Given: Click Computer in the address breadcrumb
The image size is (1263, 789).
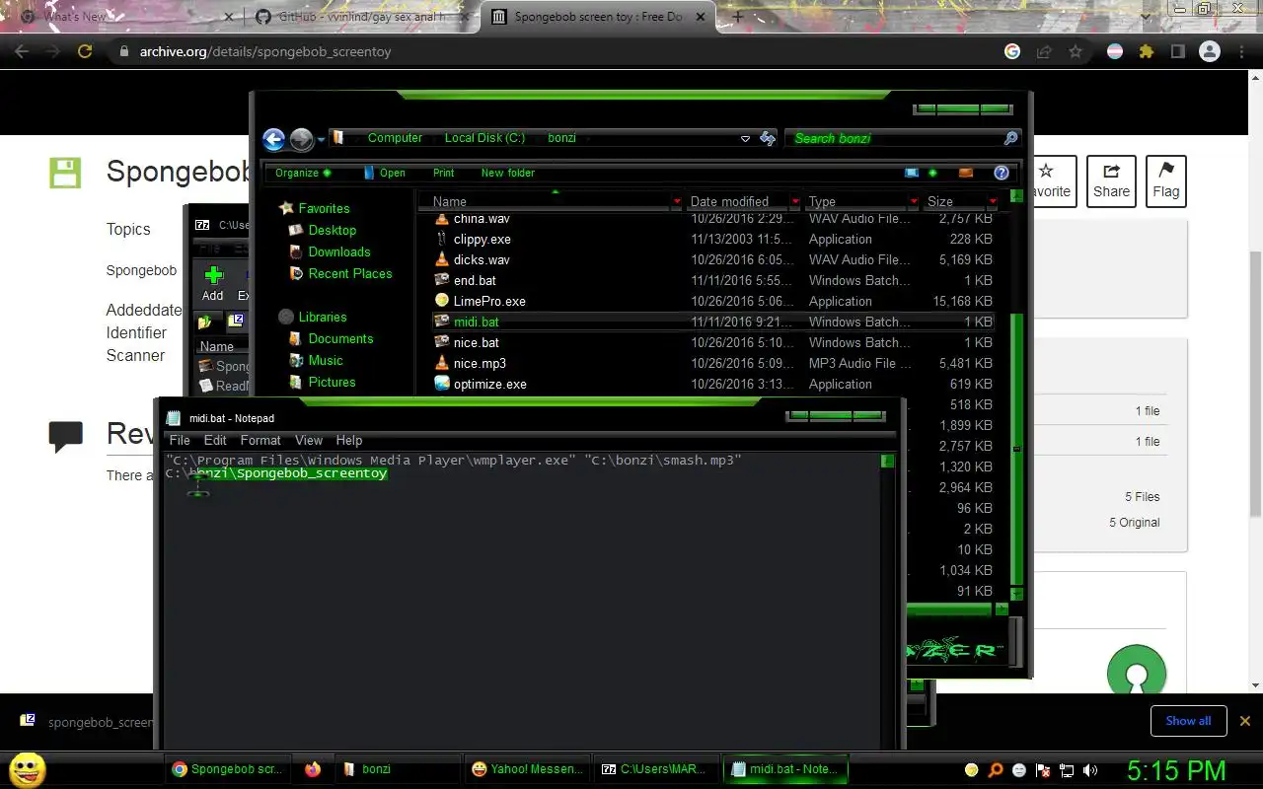Looking at the screenshot, I should coord(395,138).
